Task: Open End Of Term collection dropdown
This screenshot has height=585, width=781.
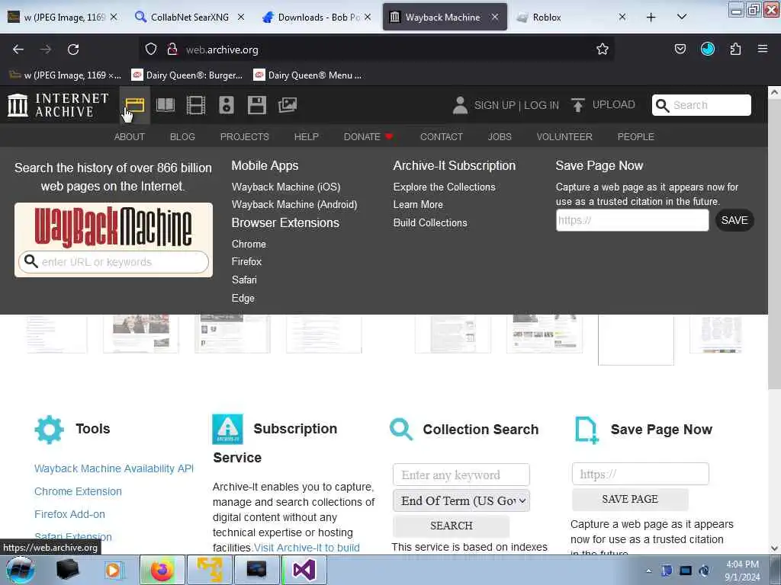Action: coord(461,501)
